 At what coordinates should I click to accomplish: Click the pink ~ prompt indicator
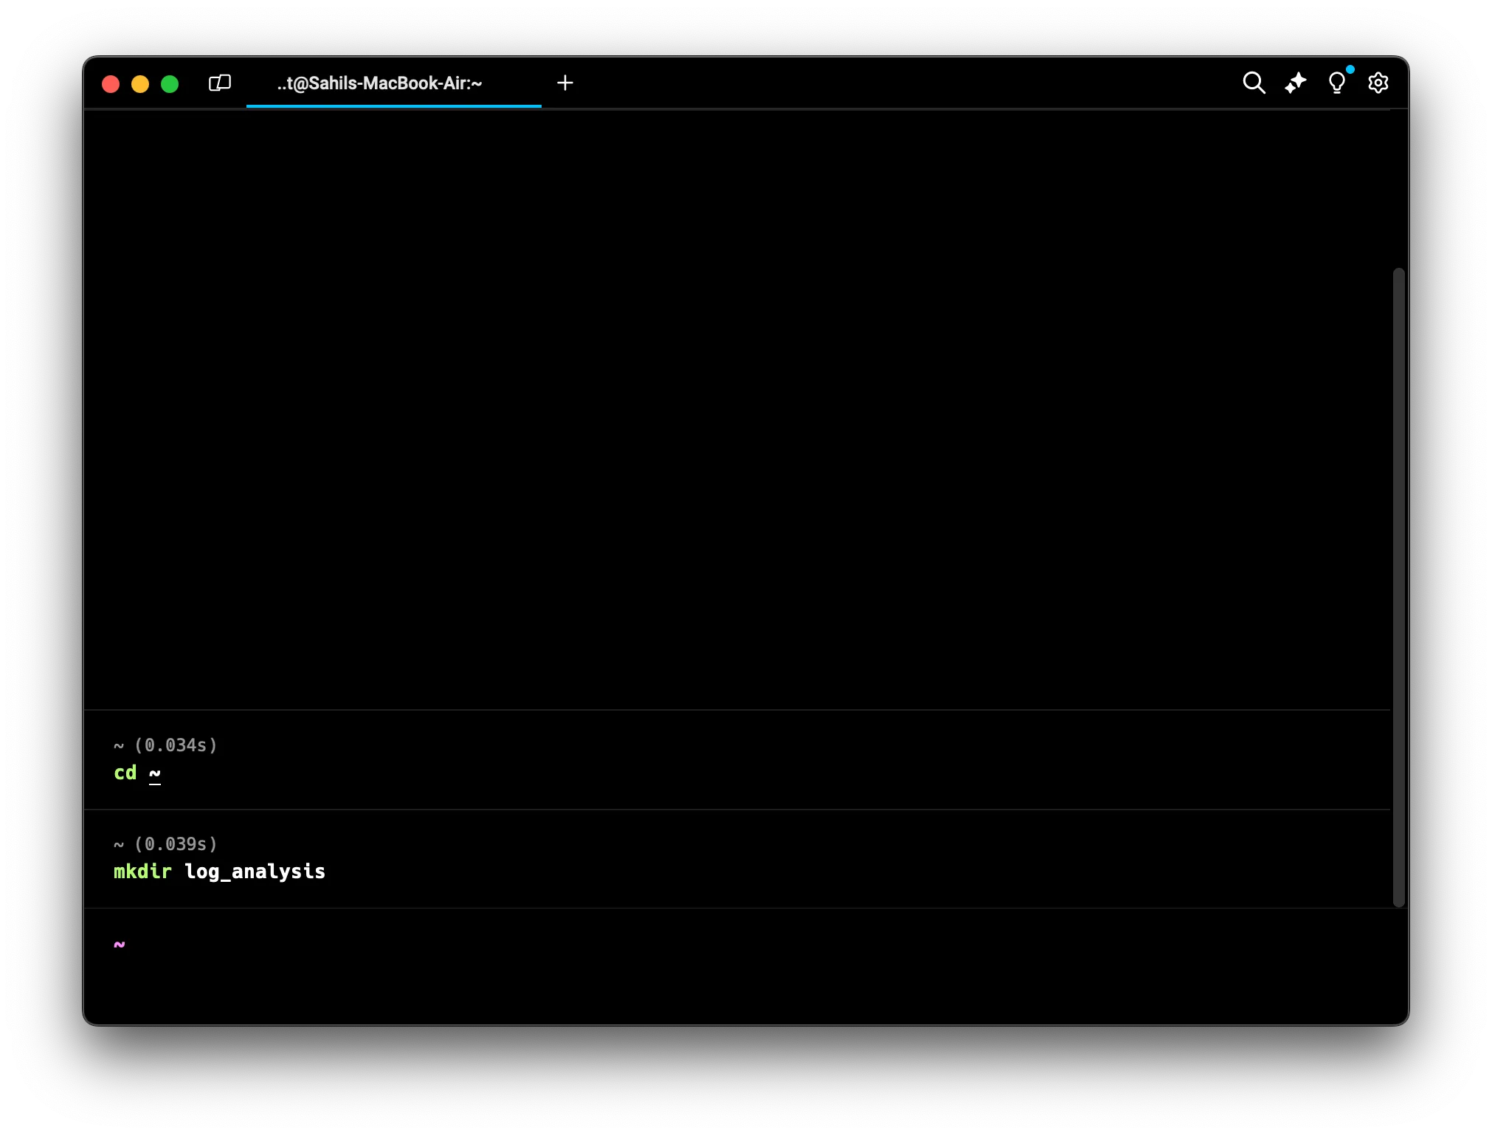pos(120,945)
